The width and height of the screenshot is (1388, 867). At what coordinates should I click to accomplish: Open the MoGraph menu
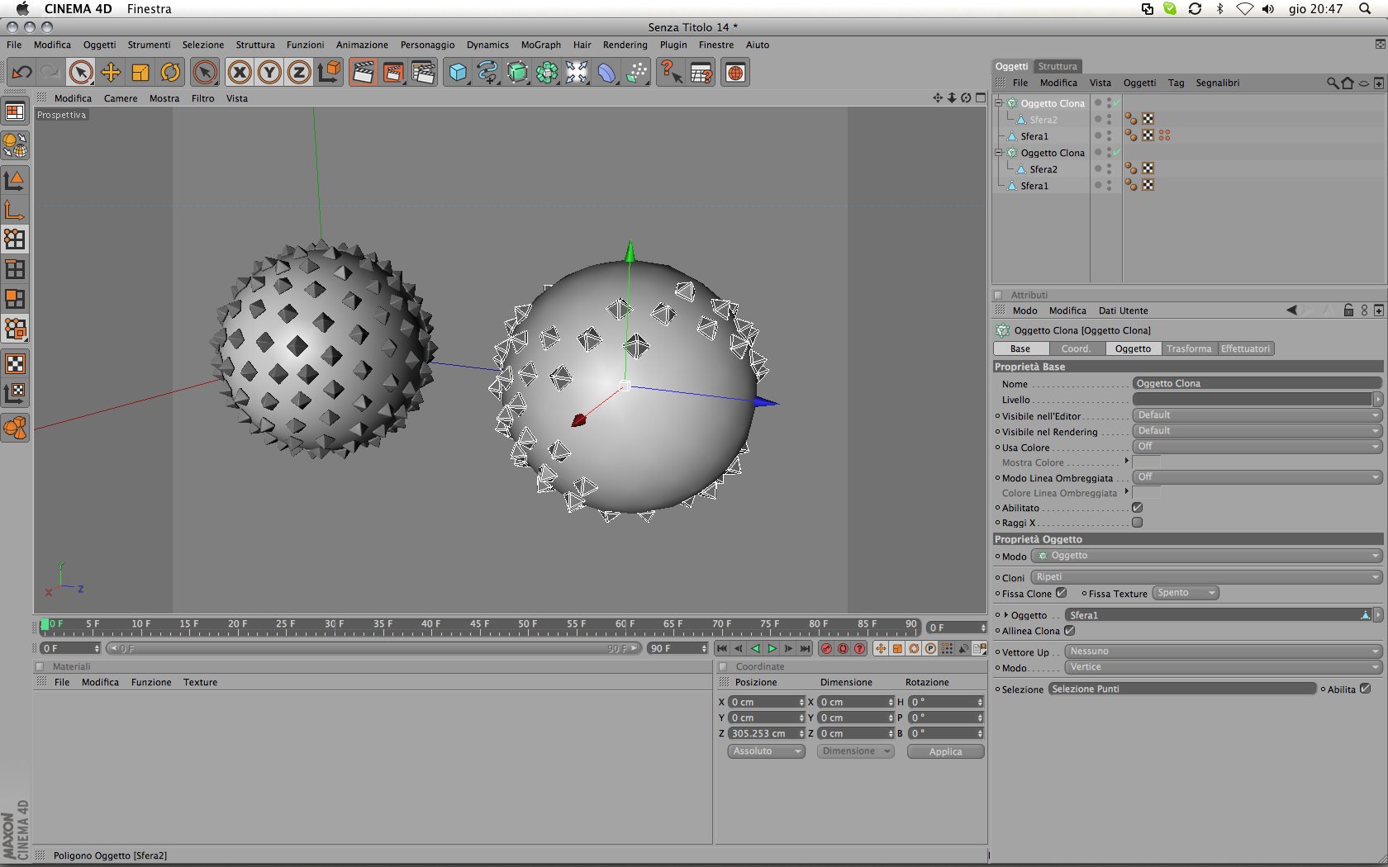(x=540, y=45)
